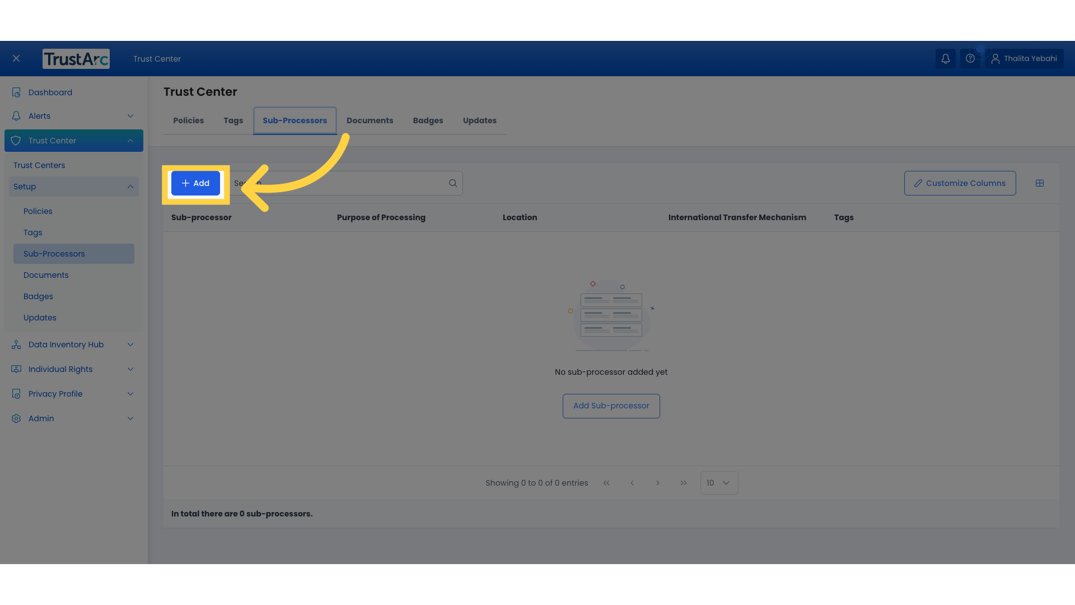Go to last page of entries
This screenshot has width=1075, height=605.
point(684,483)
